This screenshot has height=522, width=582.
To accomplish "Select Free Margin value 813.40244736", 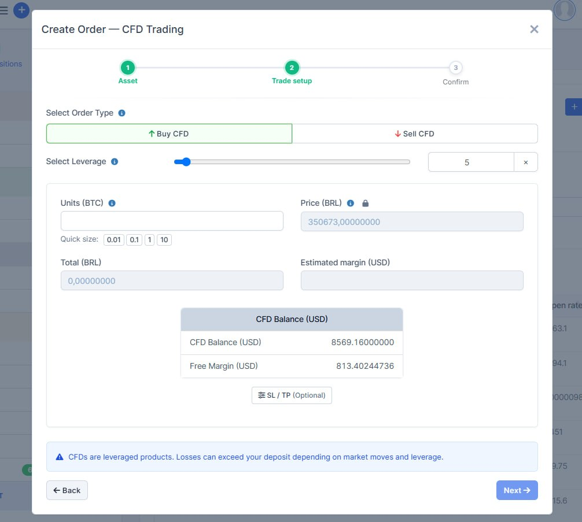I will [x=365, y=366].
